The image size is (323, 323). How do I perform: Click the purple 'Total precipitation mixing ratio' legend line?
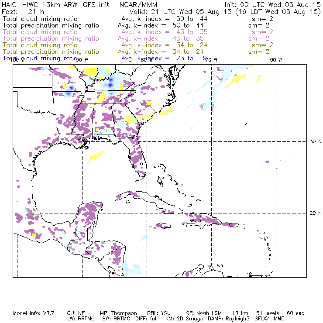(51, 38)
